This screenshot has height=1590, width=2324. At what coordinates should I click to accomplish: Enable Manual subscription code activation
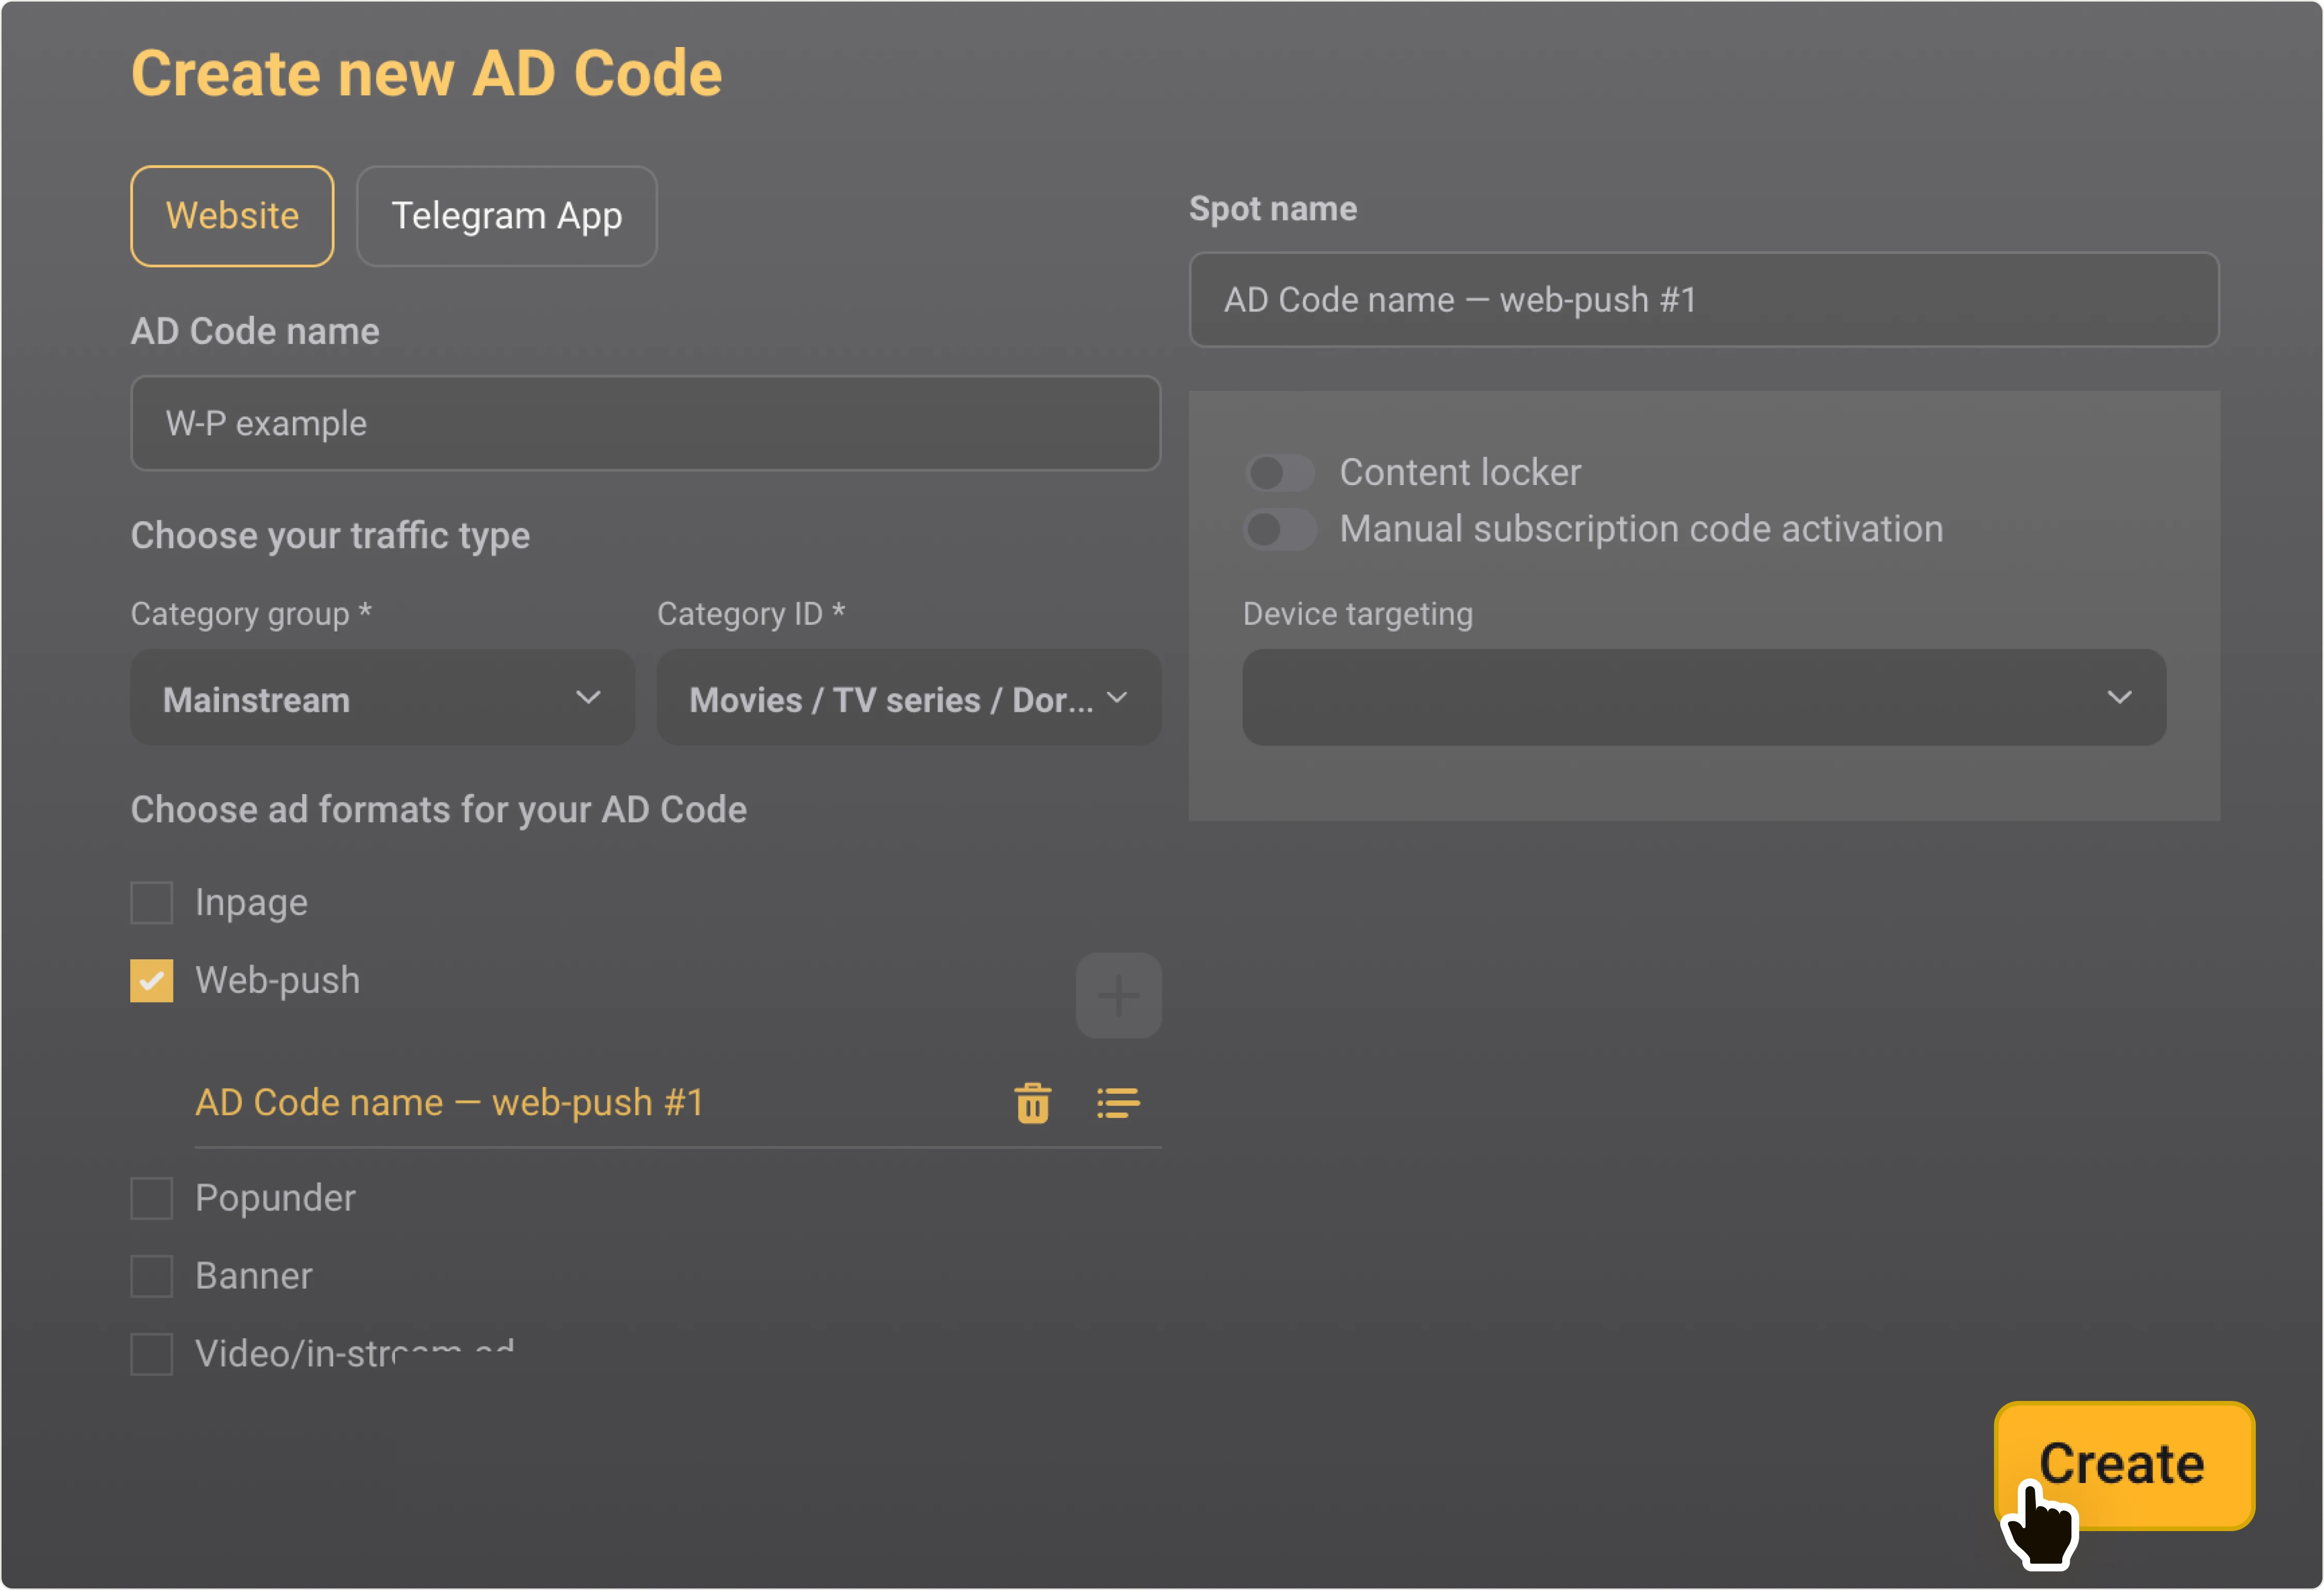coord(1281,529)
